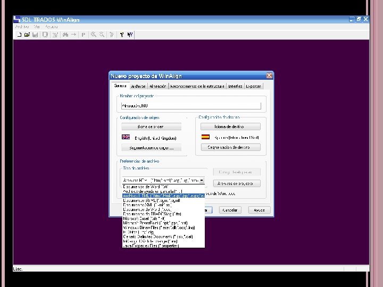Open Segmentación de origen settings

pyautogui.click(x=151, y=148)
